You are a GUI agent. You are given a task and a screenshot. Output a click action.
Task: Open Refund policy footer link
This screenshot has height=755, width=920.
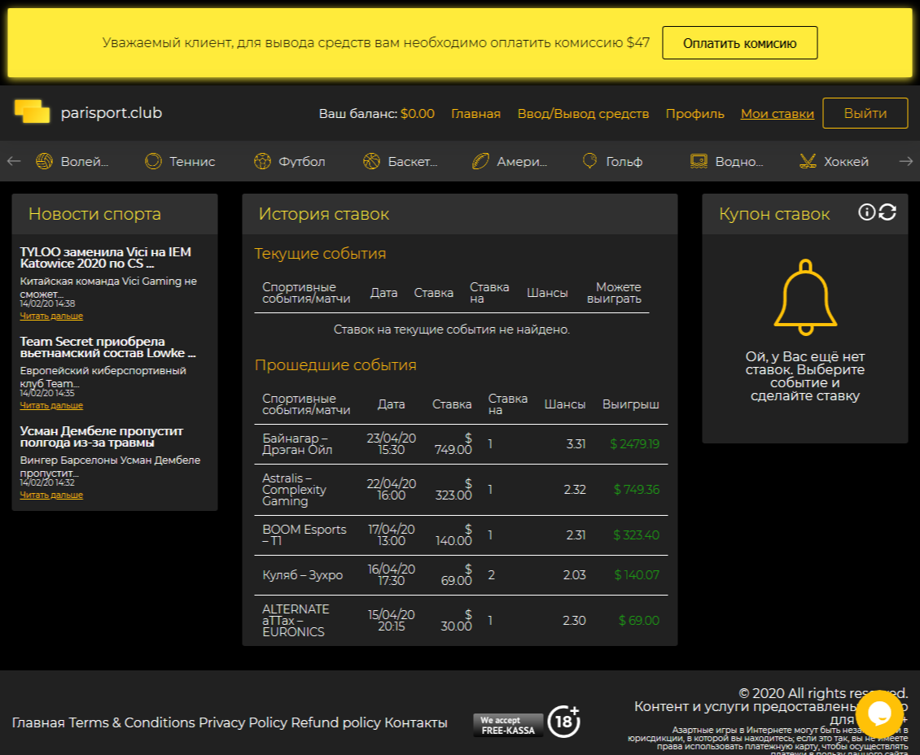335,722
